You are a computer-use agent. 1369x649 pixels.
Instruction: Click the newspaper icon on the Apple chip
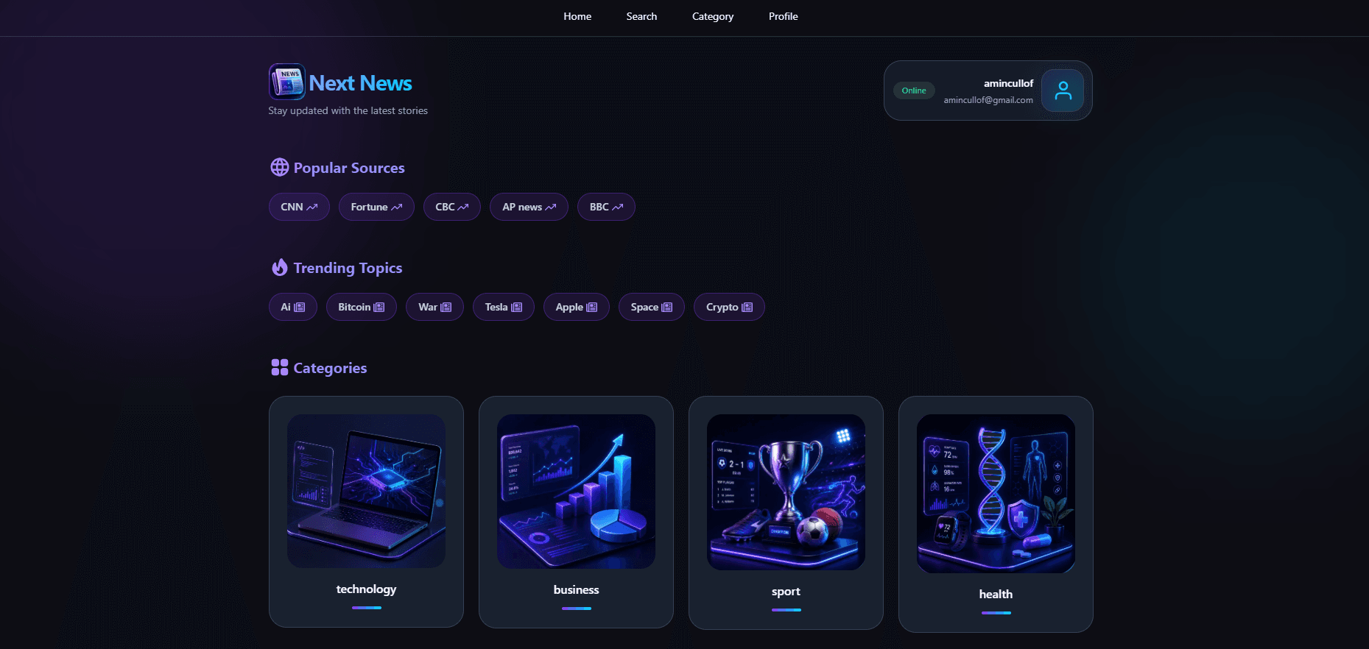click(x=592, y=307)
